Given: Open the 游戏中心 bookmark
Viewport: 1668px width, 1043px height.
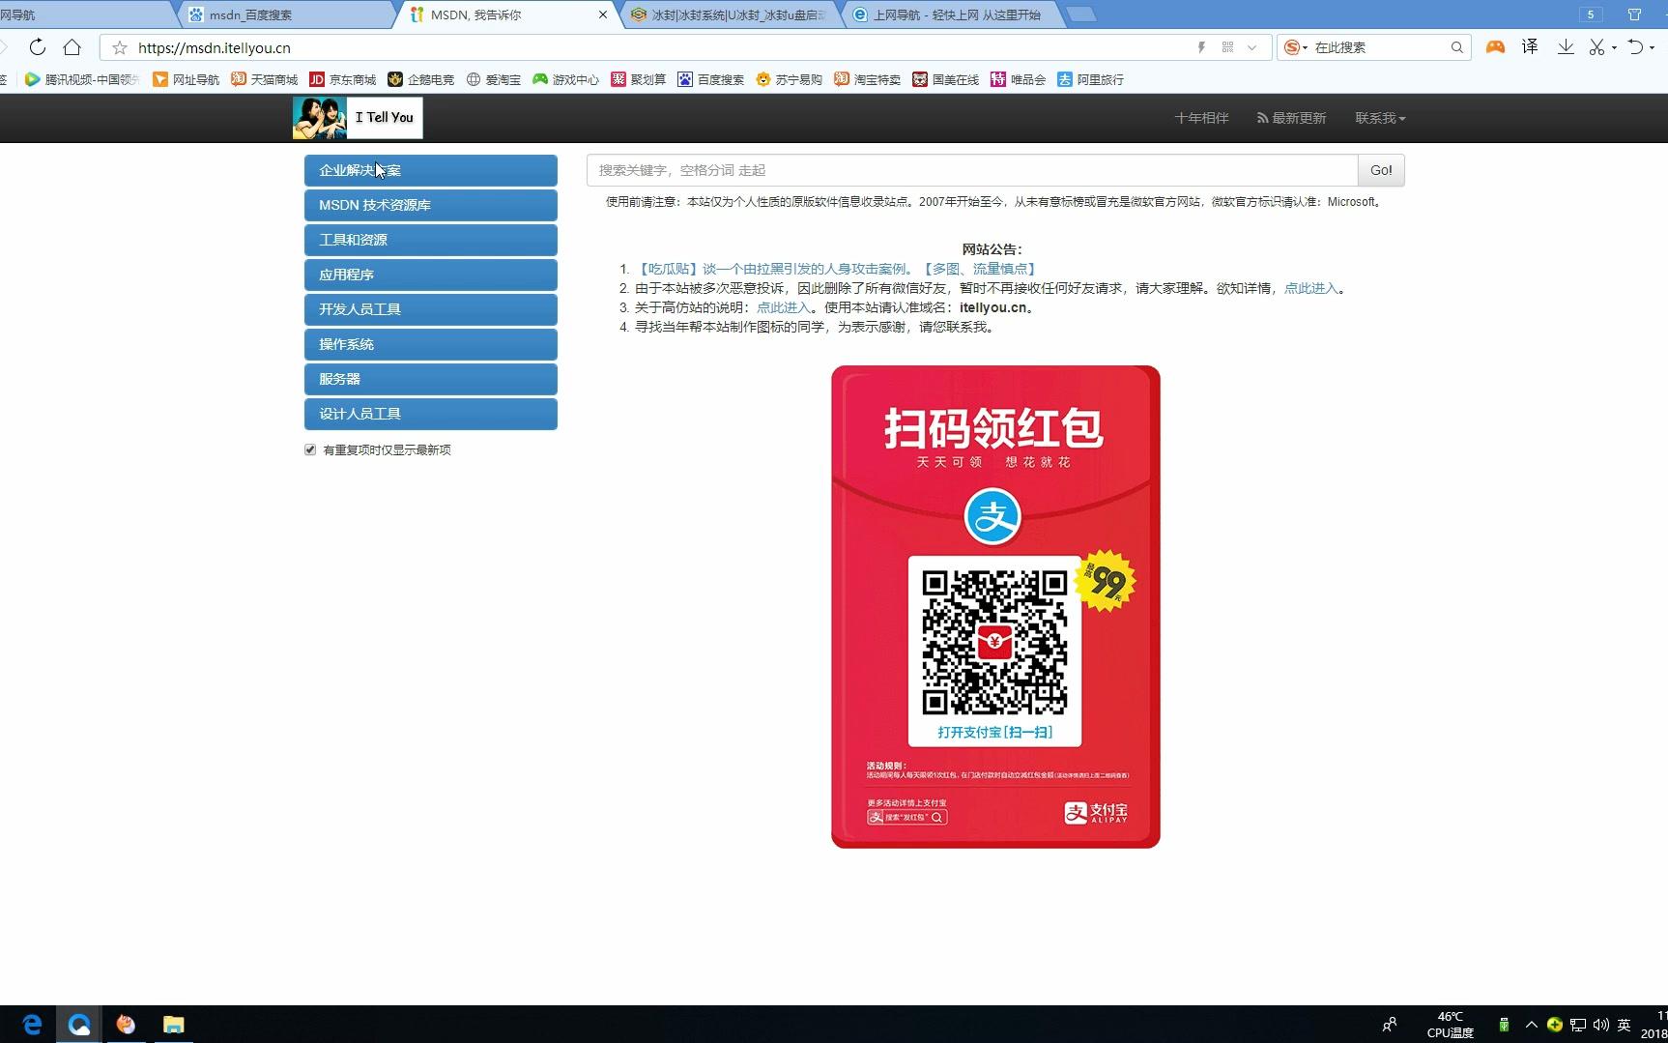Looking at the screenshot, I should click(x=565, y=79).
